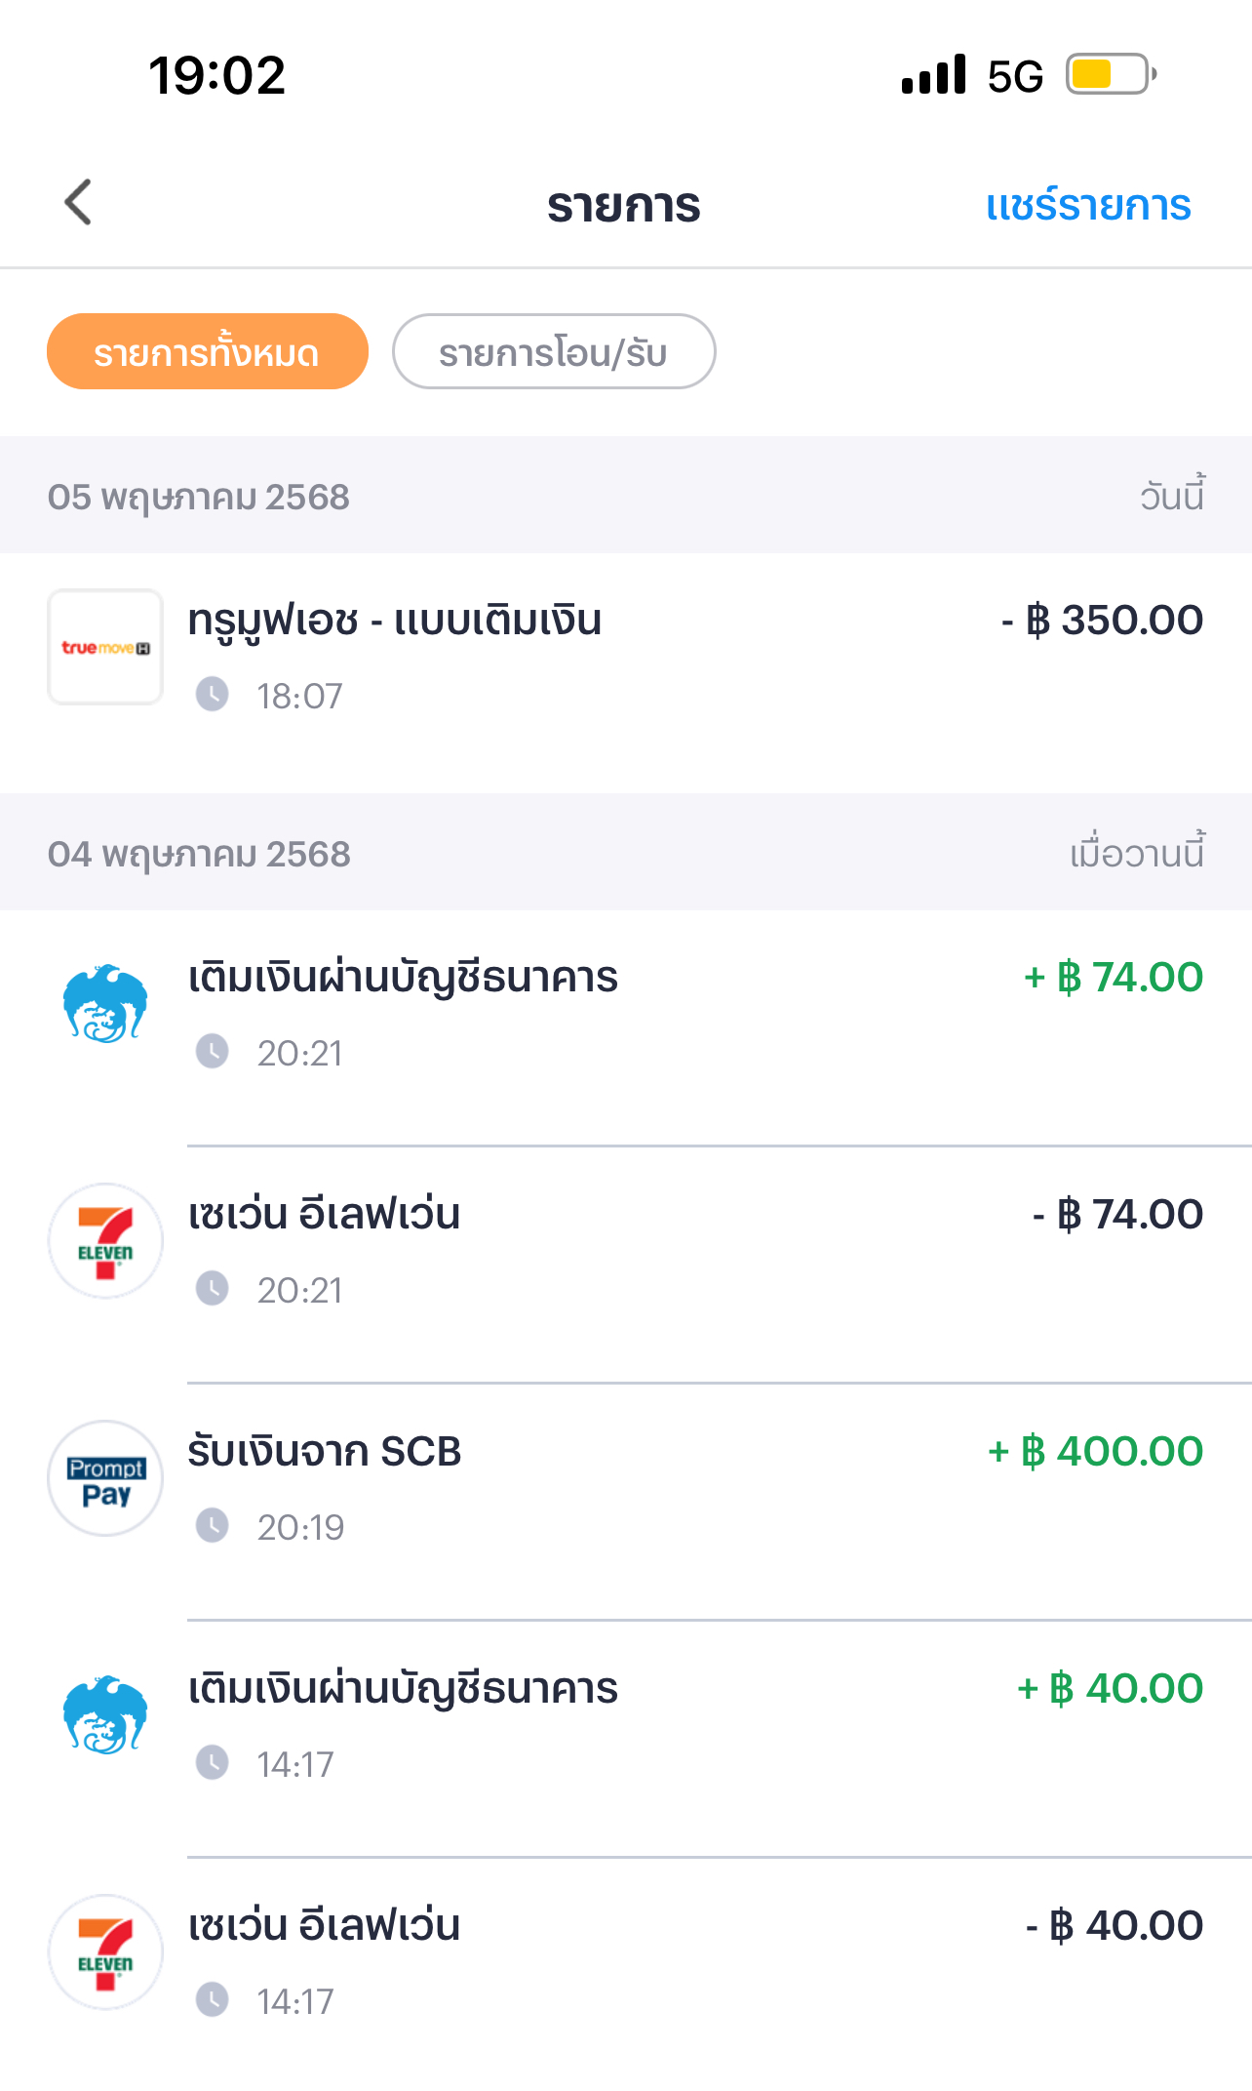1252x2091 pixels.
Task: Tap the TrueMove H logo icon
Action: [x=105, y=647]
